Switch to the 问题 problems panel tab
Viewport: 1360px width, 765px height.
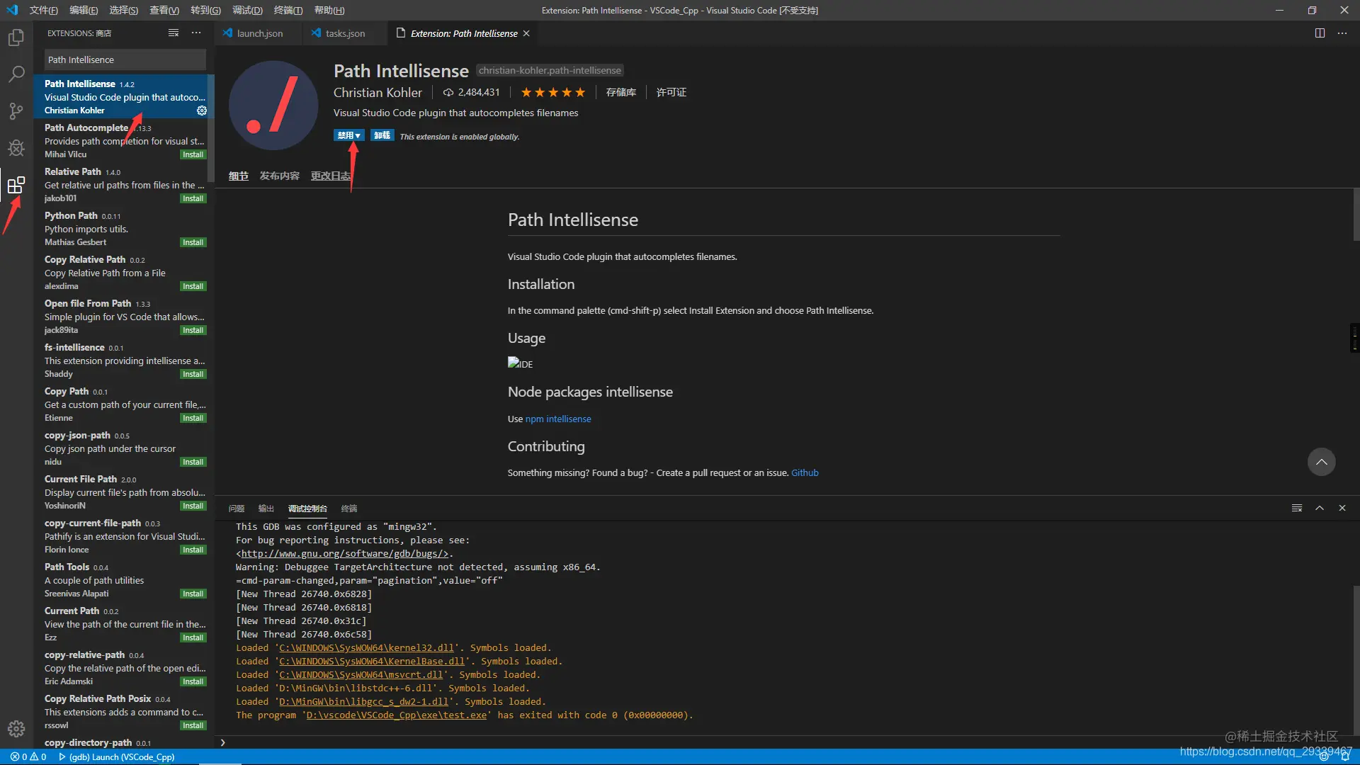237,509
